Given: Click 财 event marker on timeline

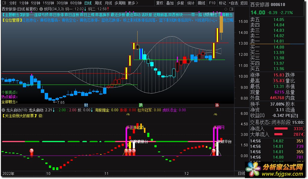Looking at the screenshot, I should tap(86, 105).
